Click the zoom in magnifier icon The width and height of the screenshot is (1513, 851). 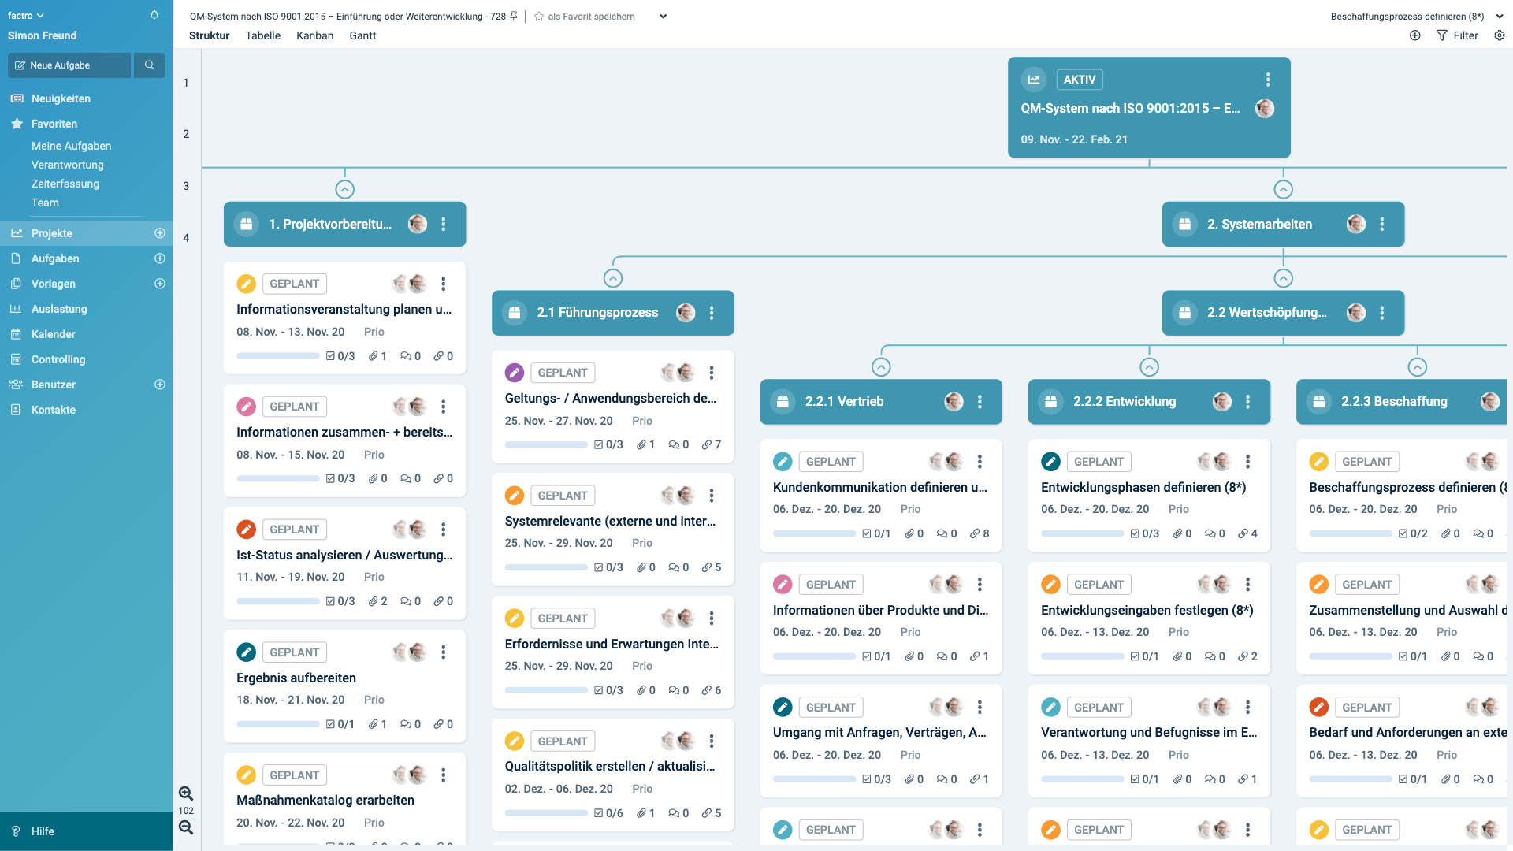click(x=186, y=793)
